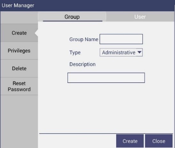The width and height of the screenshot is (175, 148).
Task: Click the Type field label
Action: 75,53
